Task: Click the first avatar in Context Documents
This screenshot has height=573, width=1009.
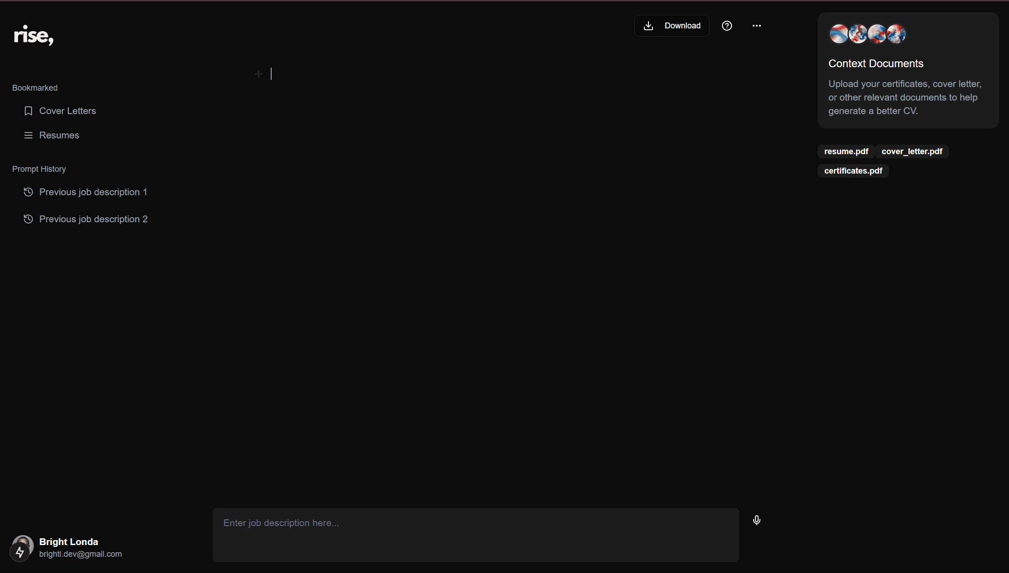Action: point(838,34)
